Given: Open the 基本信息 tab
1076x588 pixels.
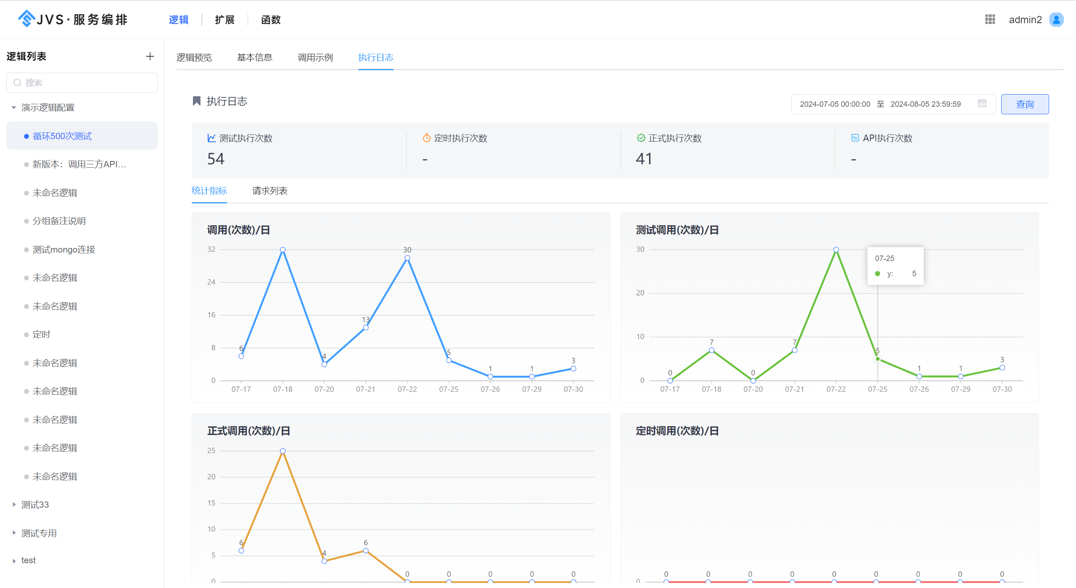Looking at the screenshot, I should [254, 58].
